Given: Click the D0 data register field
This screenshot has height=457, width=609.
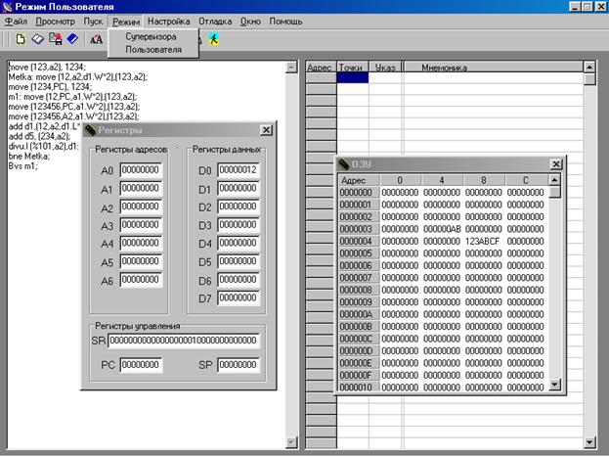Looking at the screenshot, I should 239,170.
